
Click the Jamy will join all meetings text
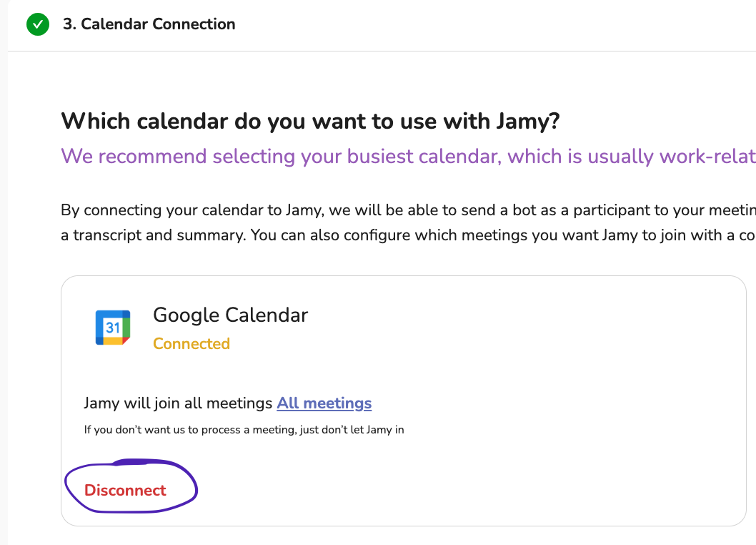pos(179,403)
